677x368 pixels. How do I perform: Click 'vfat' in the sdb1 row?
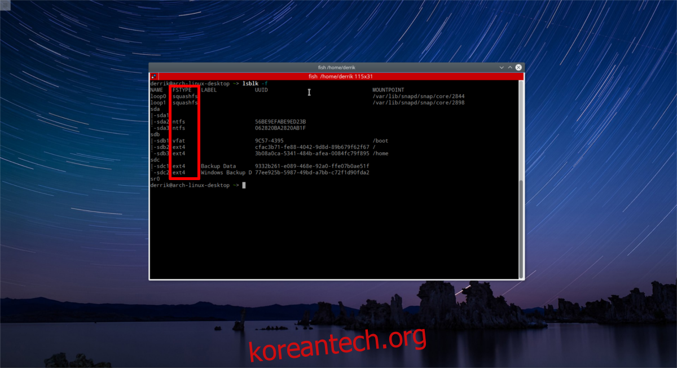(x=179, y=141)
